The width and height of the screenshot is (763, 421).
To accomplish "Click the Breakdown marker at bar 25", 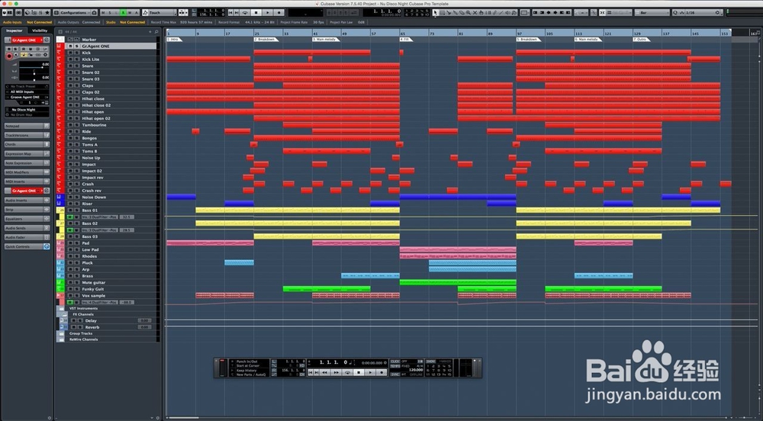I will coord(266,40).
